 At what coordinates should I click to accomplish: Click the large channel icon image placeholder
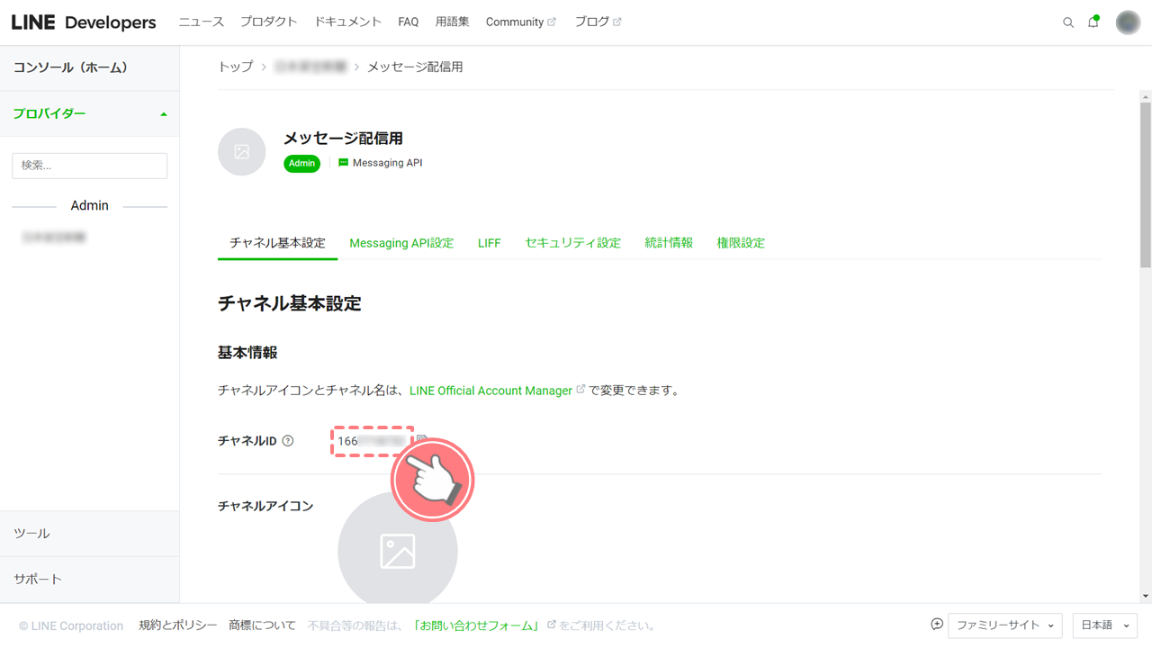click(x=397, y=551)
